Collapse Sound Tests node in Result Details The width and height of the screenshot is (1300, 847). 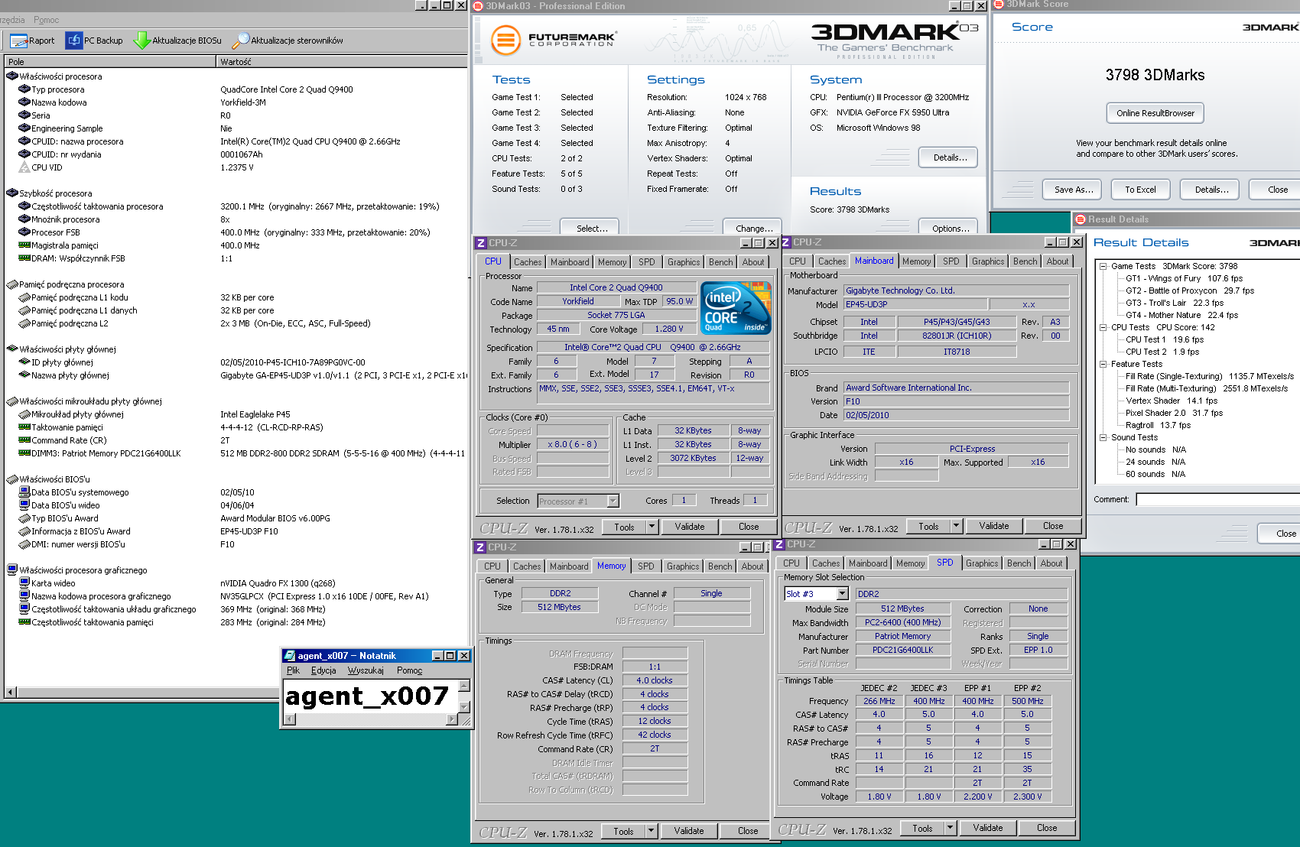1103,437
